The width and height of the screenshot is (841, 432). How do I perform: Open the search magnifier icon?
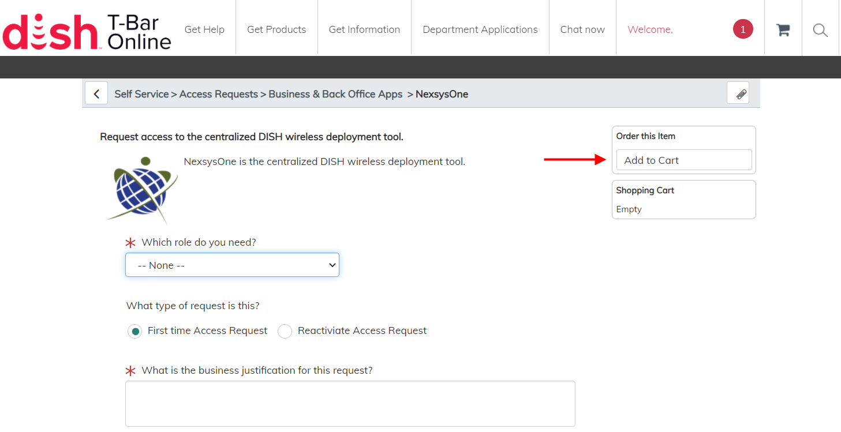(820, 30)
